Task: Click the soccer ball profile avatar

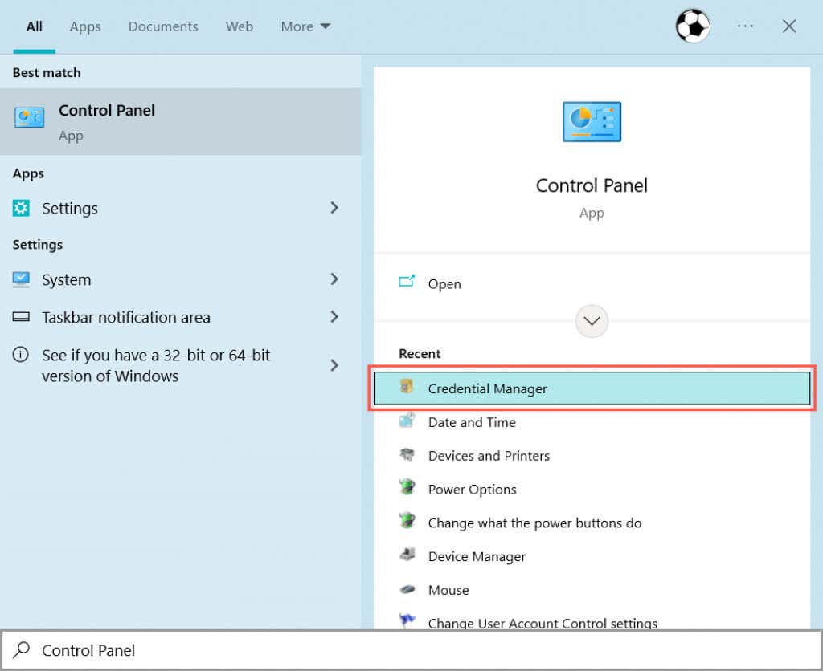Action: coord(692,26)
